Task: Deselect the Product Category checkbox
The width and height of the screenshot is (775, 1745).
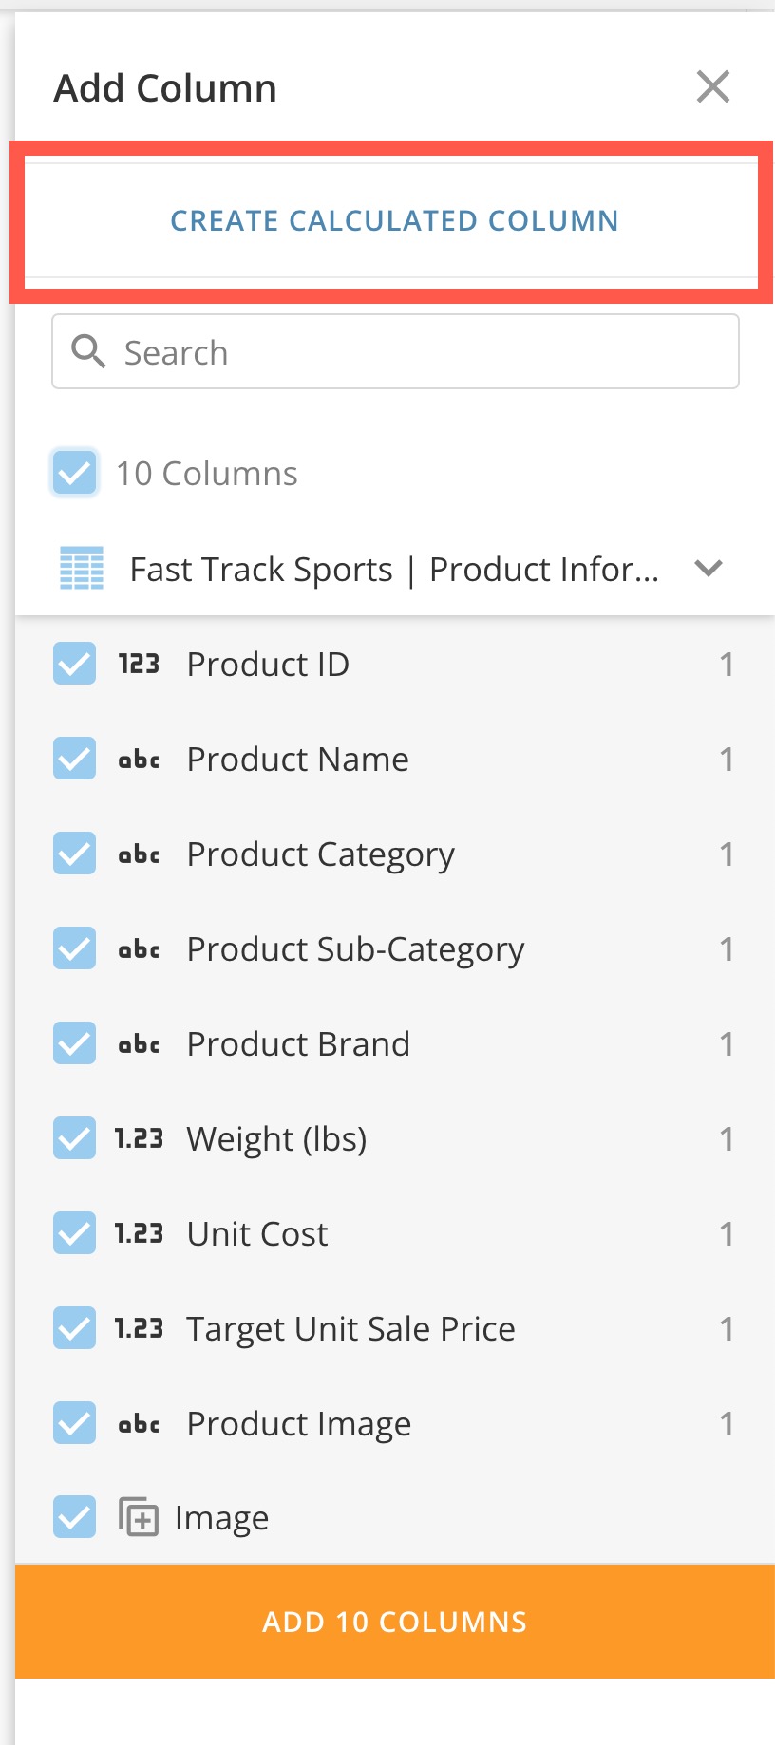Action: coord(74,854)
